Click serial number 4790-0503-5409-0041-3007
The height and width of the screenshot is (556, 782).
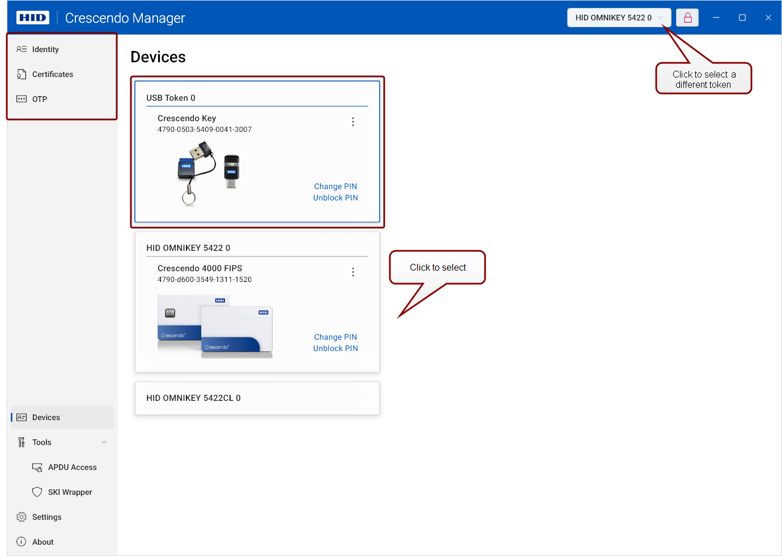[205, 130]
